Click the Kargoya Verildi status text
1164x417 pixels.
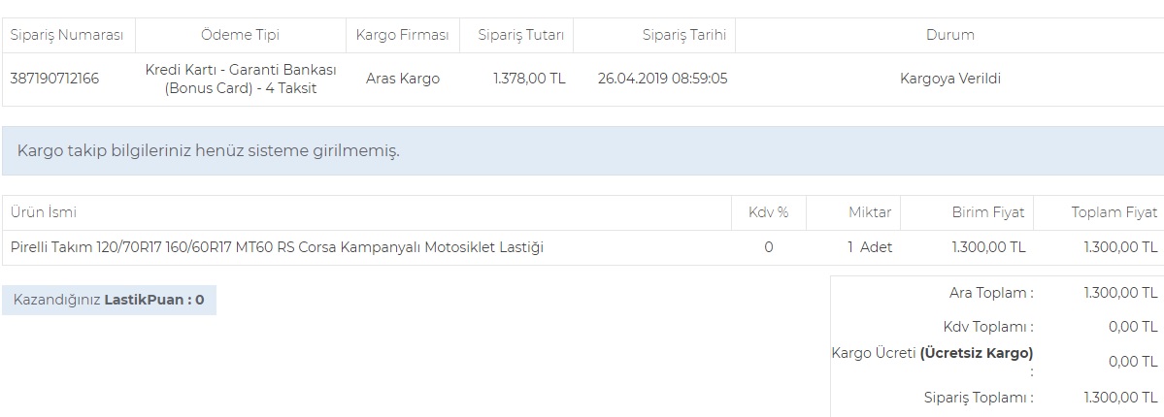point(949,79)
